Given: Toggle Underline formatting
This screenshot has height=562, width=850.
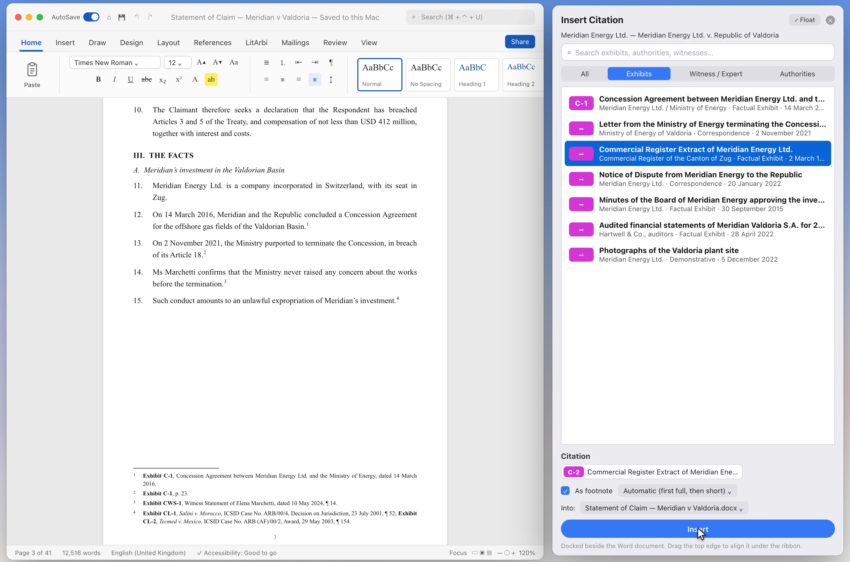Looking at the screenshot, I should click(131, 80).
